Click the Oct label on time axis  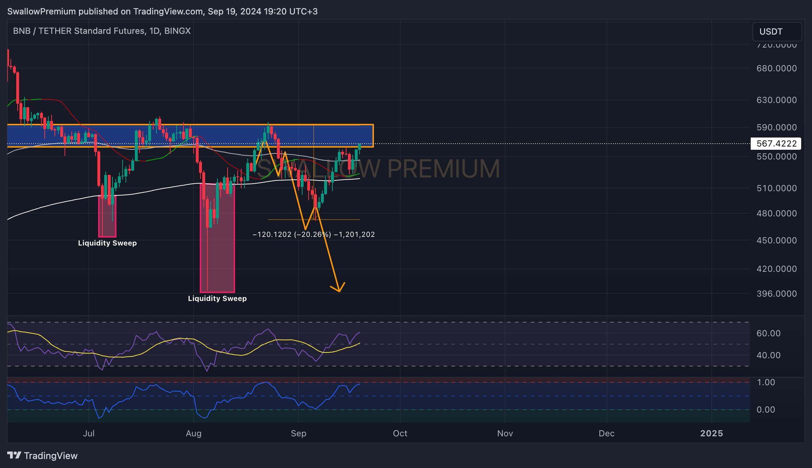(400, 433)
